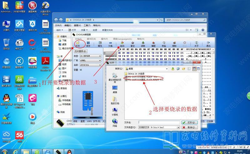Open 文件(F) menu in CH341A programmer
This screenshot has width=250, height=154.
78,39
